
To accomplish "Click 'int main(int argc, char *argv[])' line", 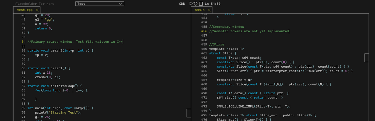I will pyautogui.click(x=60, y=108).
